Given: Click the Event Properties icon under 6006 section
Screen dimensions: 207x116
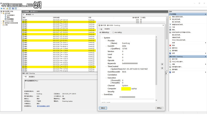Looking at the screenshot, I should click(x=170, y=59).
